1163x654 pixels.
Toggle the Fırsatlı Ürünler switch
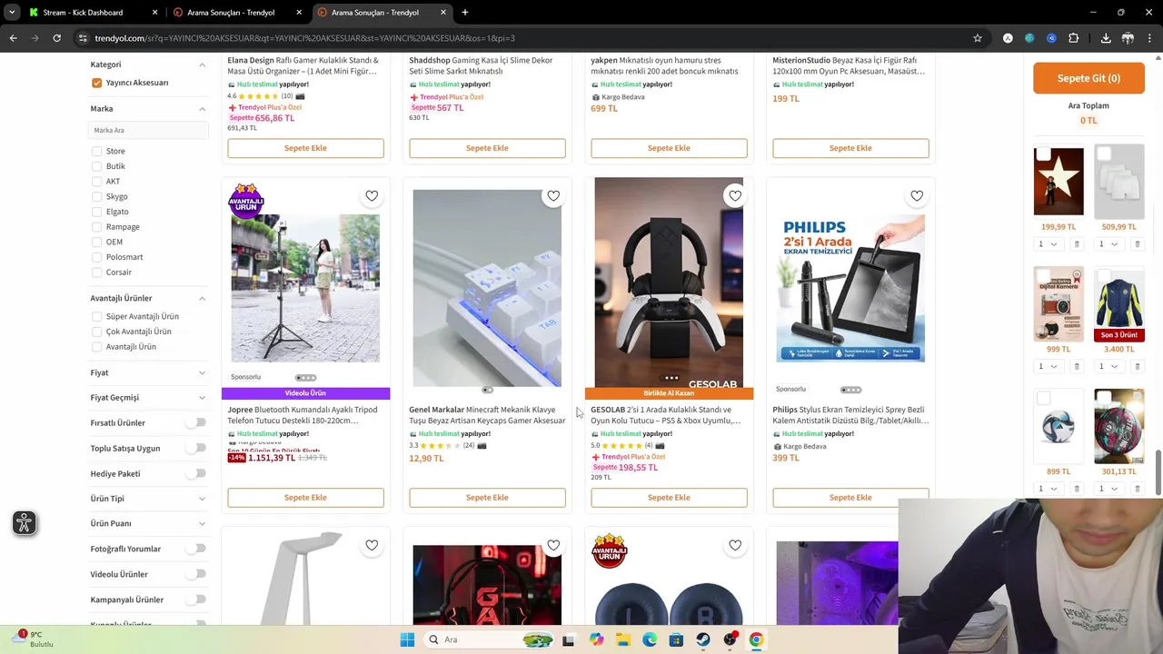[x=194, y=422]
